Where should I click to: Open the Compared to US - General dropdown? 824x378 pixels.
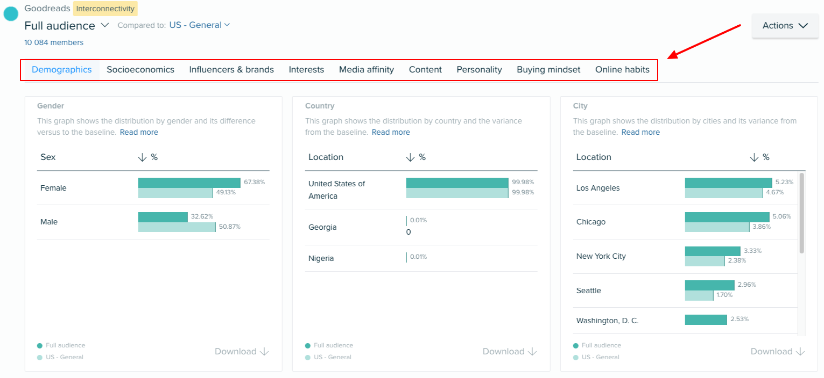tap(199, 25)
